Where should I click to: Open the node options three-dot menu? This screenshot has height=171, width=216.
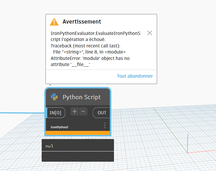pos(105,126)
